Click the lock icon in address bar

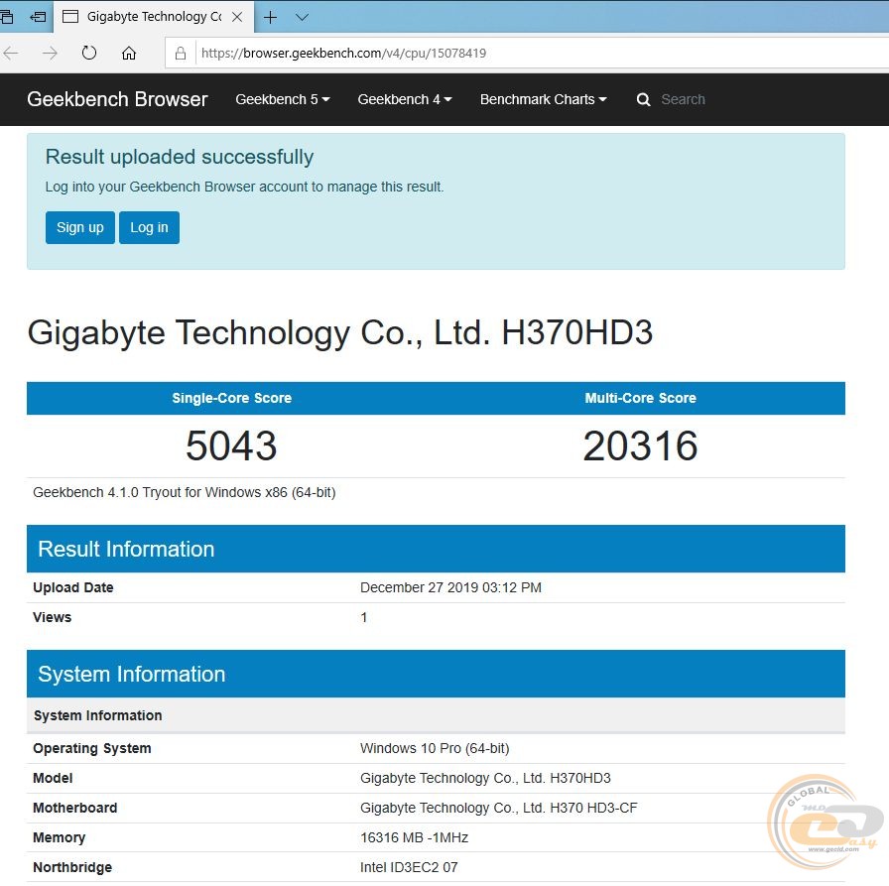pos(180,54)
